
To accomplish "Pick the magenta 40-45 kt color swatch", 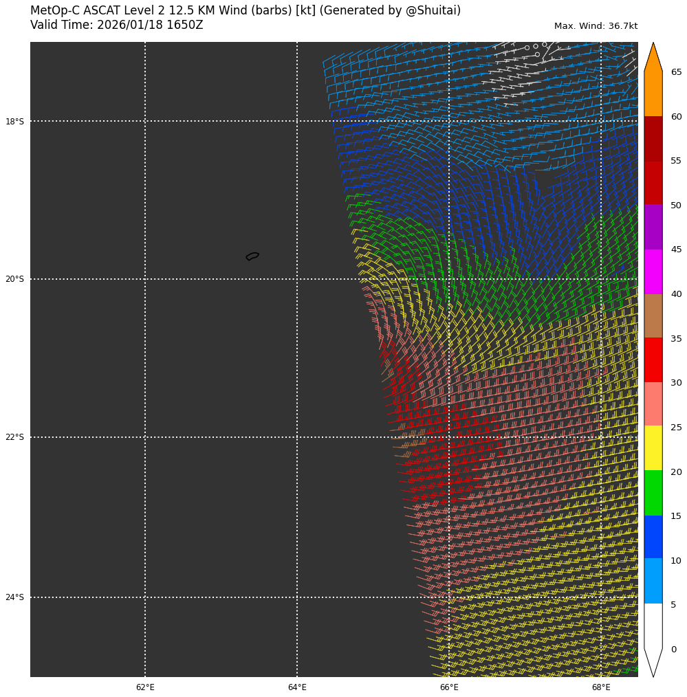I will click(653, 272).
